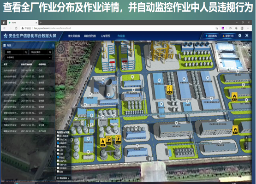Toggle the 列表 hamburger menu
This screenshot has width=256, height=184.
pos(5,46)
